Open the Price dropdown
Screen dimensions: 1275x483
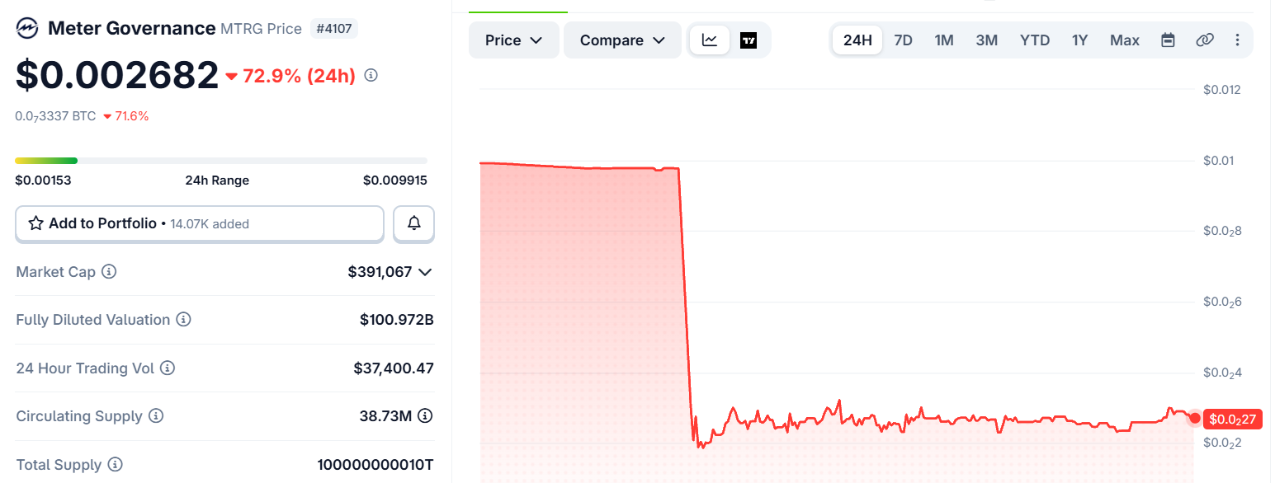(514, 40)
